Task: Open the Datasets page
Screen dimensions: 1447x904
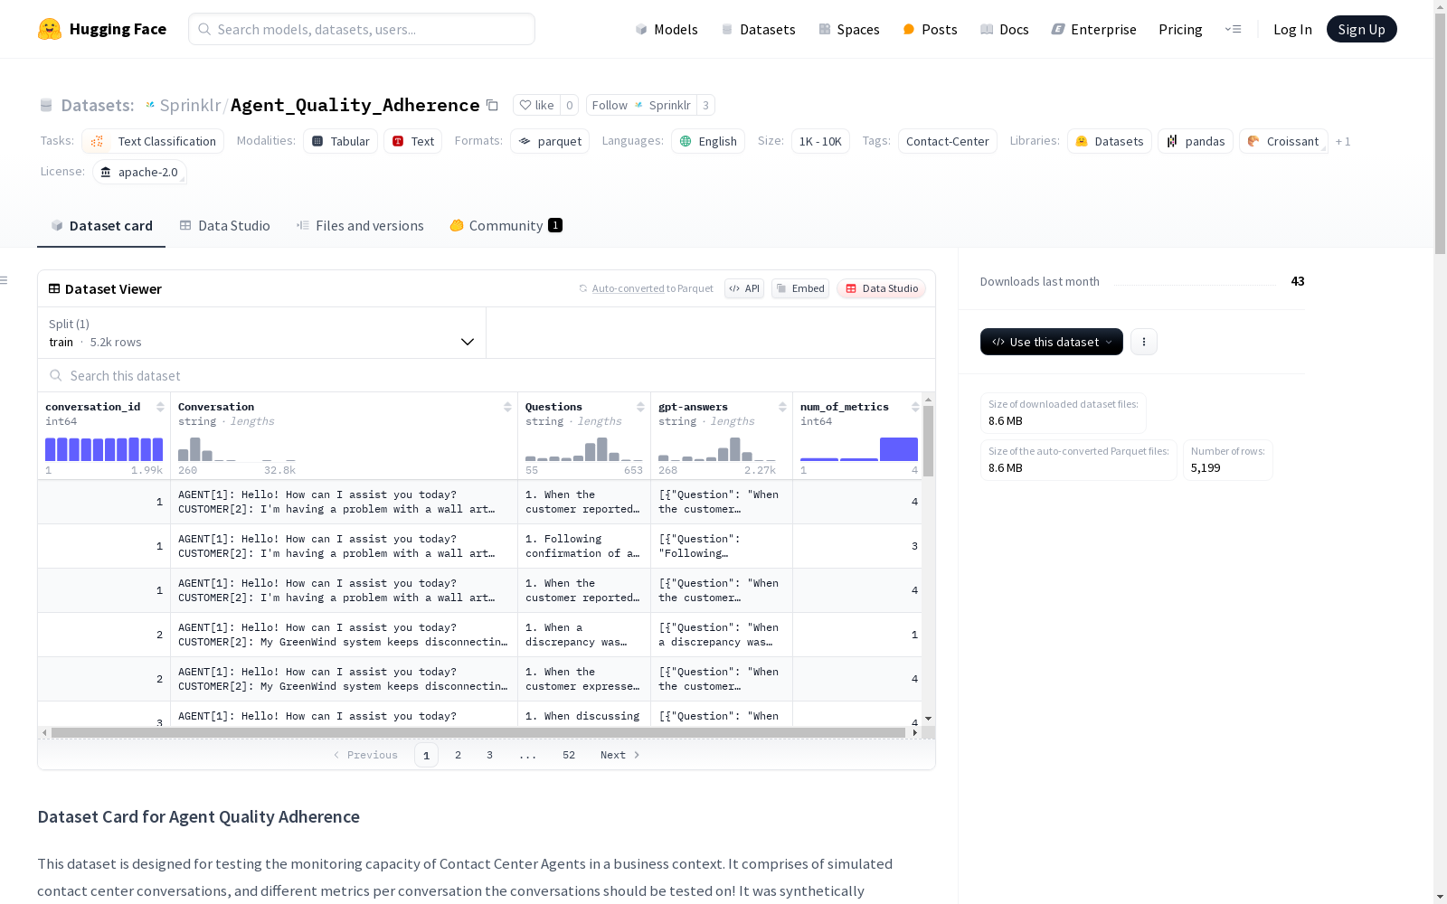Action: (758, 29)
